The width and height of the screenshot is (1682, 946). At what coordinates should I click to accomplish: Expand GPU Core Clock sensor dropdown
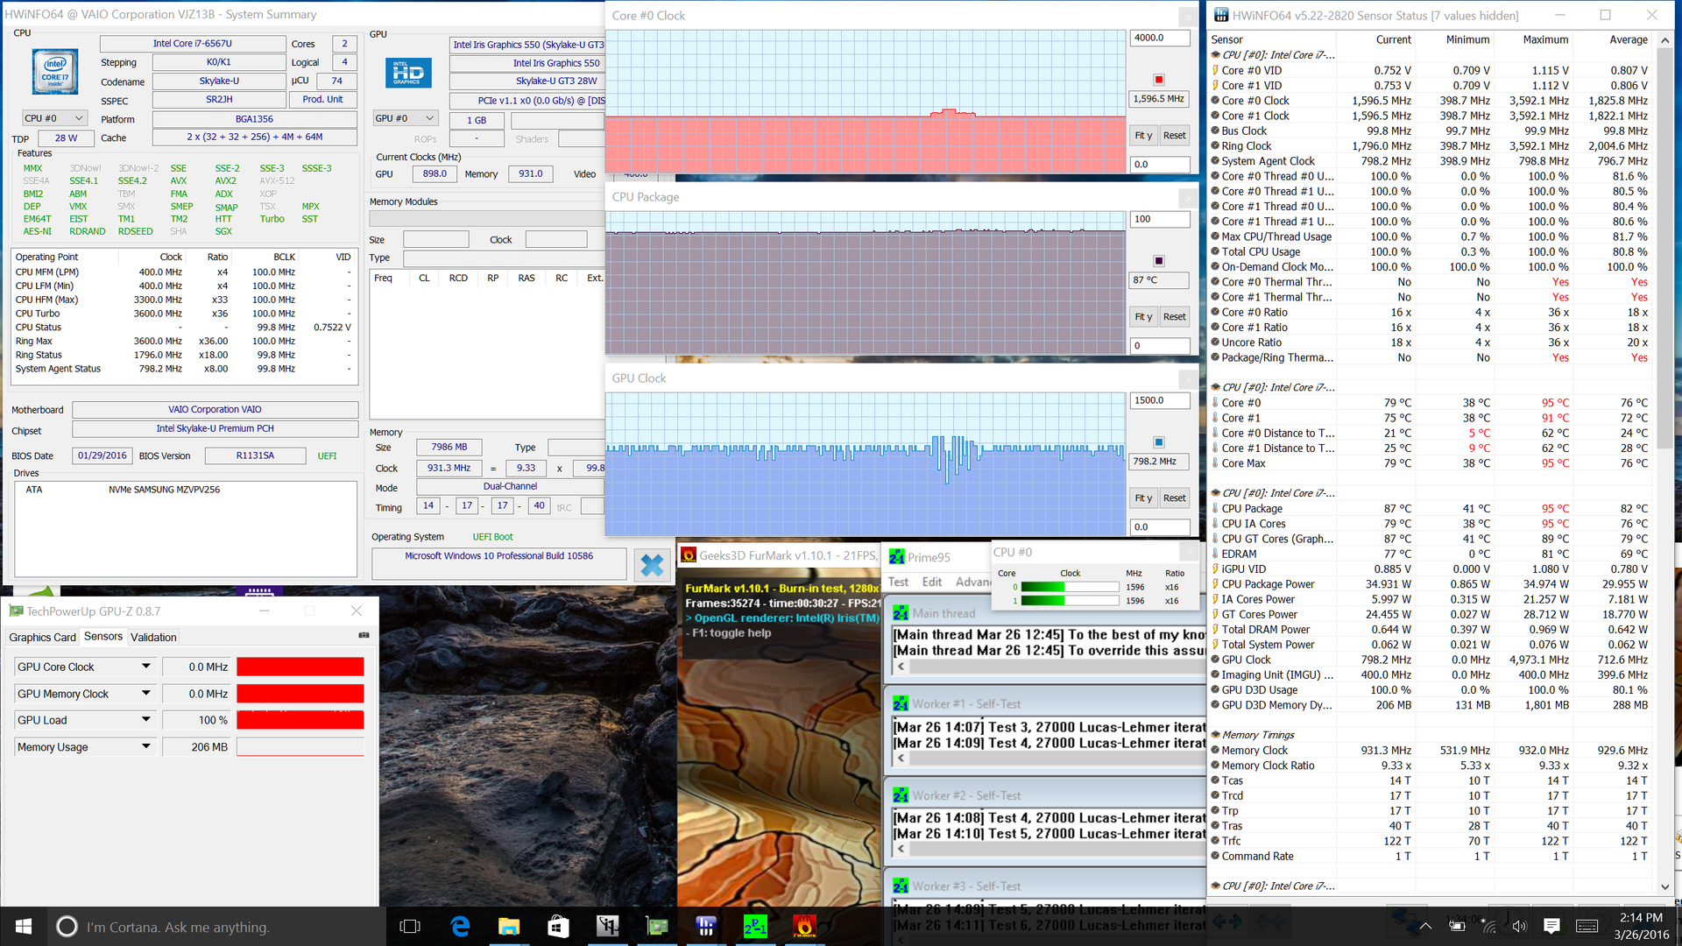[145, 667]
